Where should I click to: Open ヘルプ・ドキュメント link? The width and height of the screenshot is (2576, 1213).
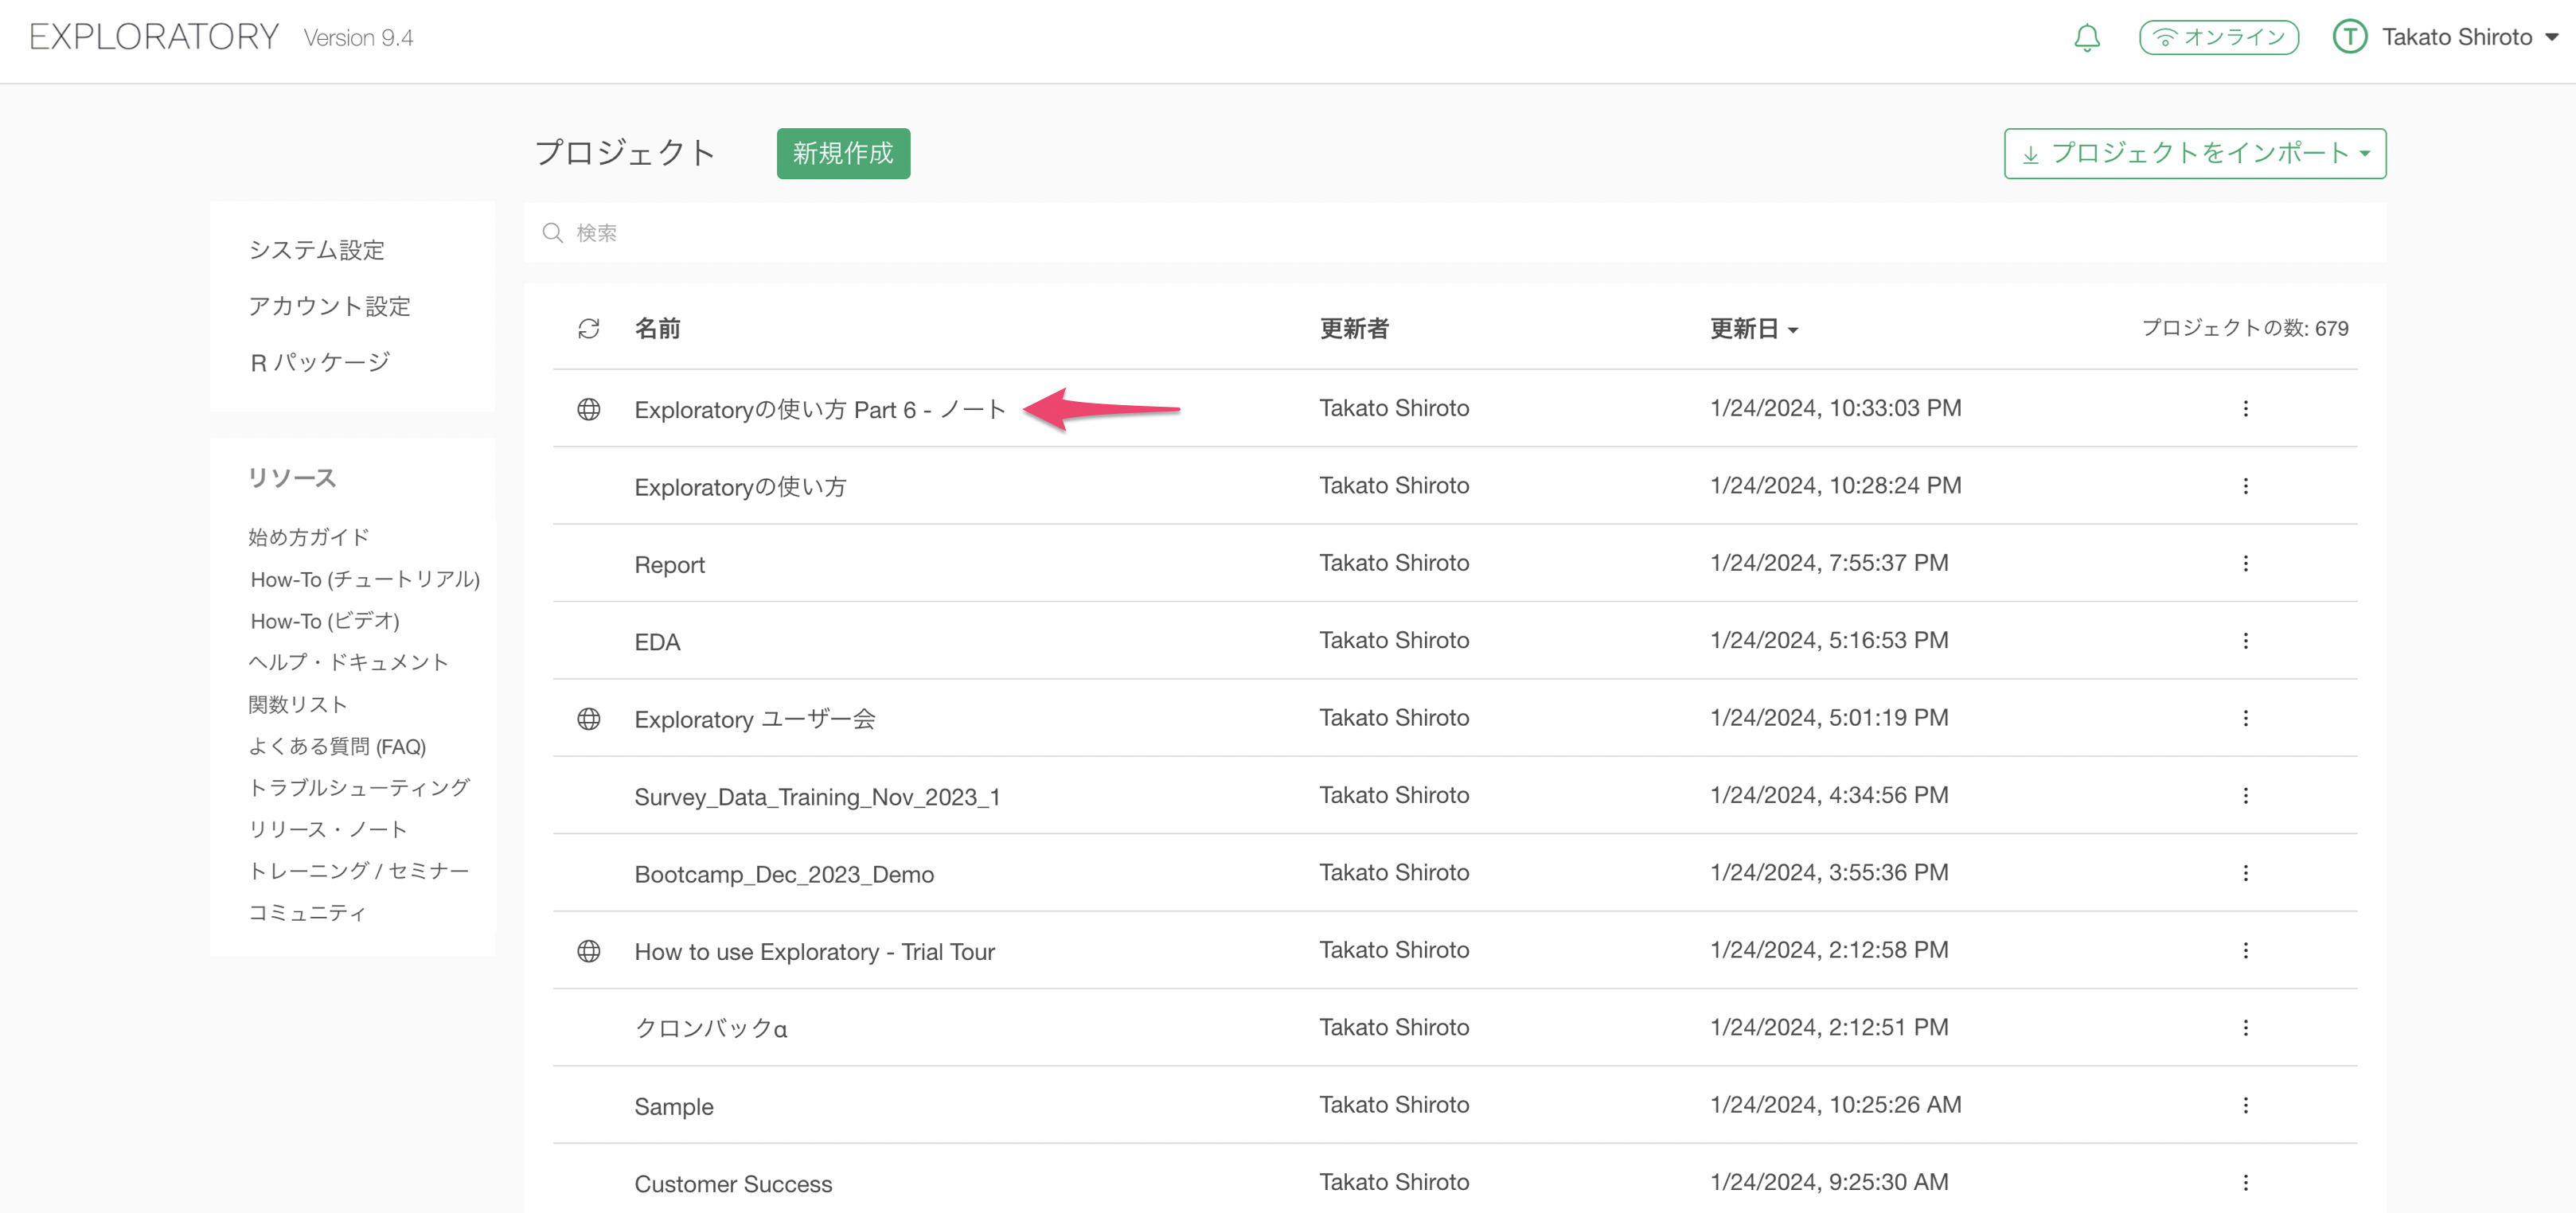[348, 662]
